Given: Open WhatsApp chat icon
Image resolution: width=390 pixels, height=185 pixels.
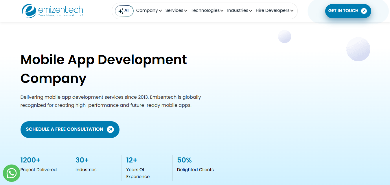Looking at the screenshot, I should coord(12,173).
